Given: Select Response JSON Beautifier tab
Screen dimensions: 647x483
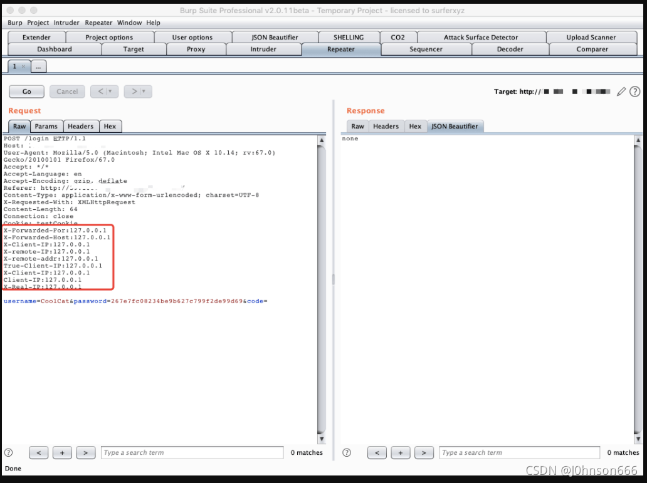Looking at the screenshot, I should point(455,126).
